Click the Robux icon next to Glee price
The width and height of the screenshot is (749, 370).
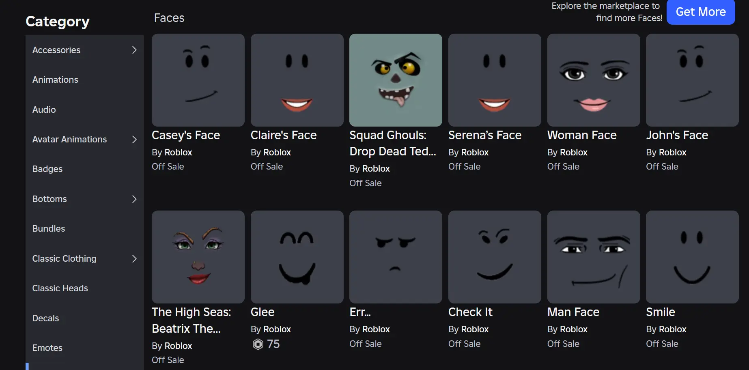(x=258, y=344)
